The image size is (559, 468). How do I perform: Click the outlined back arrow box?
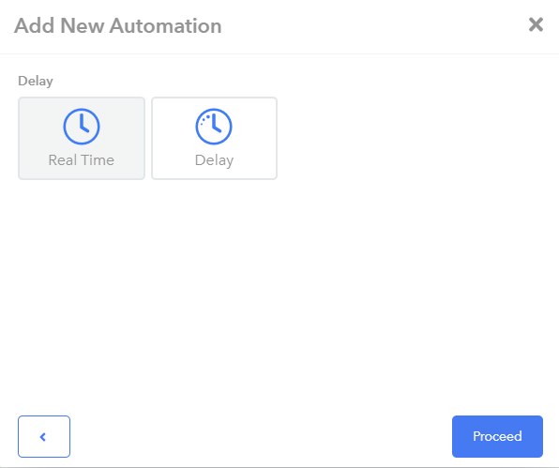point(44,436)
